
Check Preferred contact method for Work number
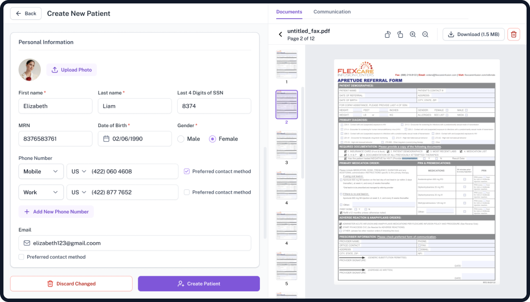click(187, 192)
